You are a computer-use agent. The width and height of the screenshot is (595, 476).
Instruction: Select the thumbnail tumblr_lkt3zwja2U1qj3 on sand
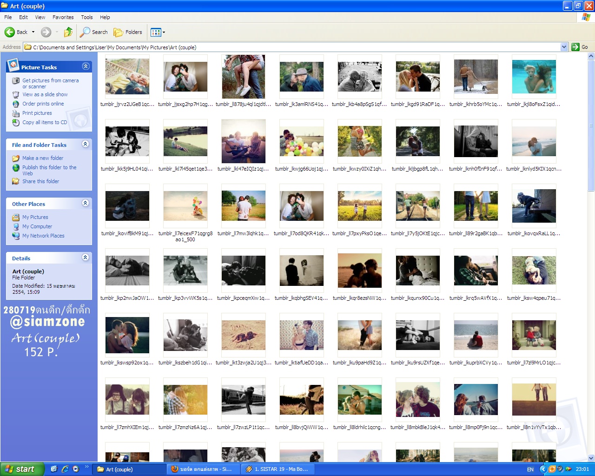point(244,335)
